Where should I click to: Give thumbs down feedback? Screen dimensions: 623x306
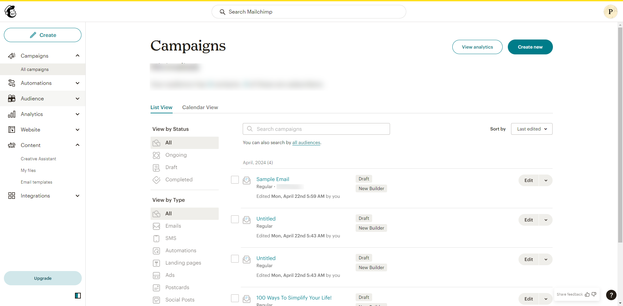[x=594, y=294]
